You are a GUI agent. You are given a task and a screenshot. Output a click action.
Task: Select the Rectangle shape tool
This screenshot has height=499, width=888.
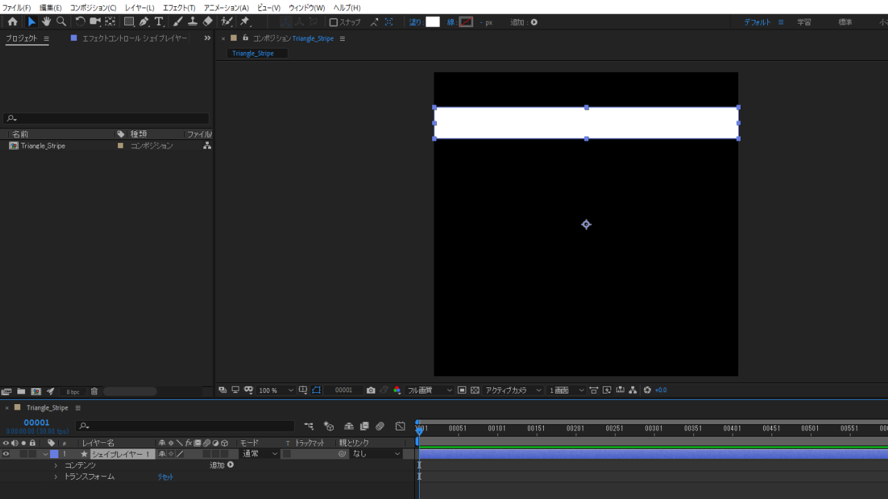pyautogui.click(x=130, y=22)
